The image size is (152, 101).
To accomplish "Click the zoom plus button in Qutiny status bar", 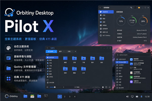I will click(64, 87).
